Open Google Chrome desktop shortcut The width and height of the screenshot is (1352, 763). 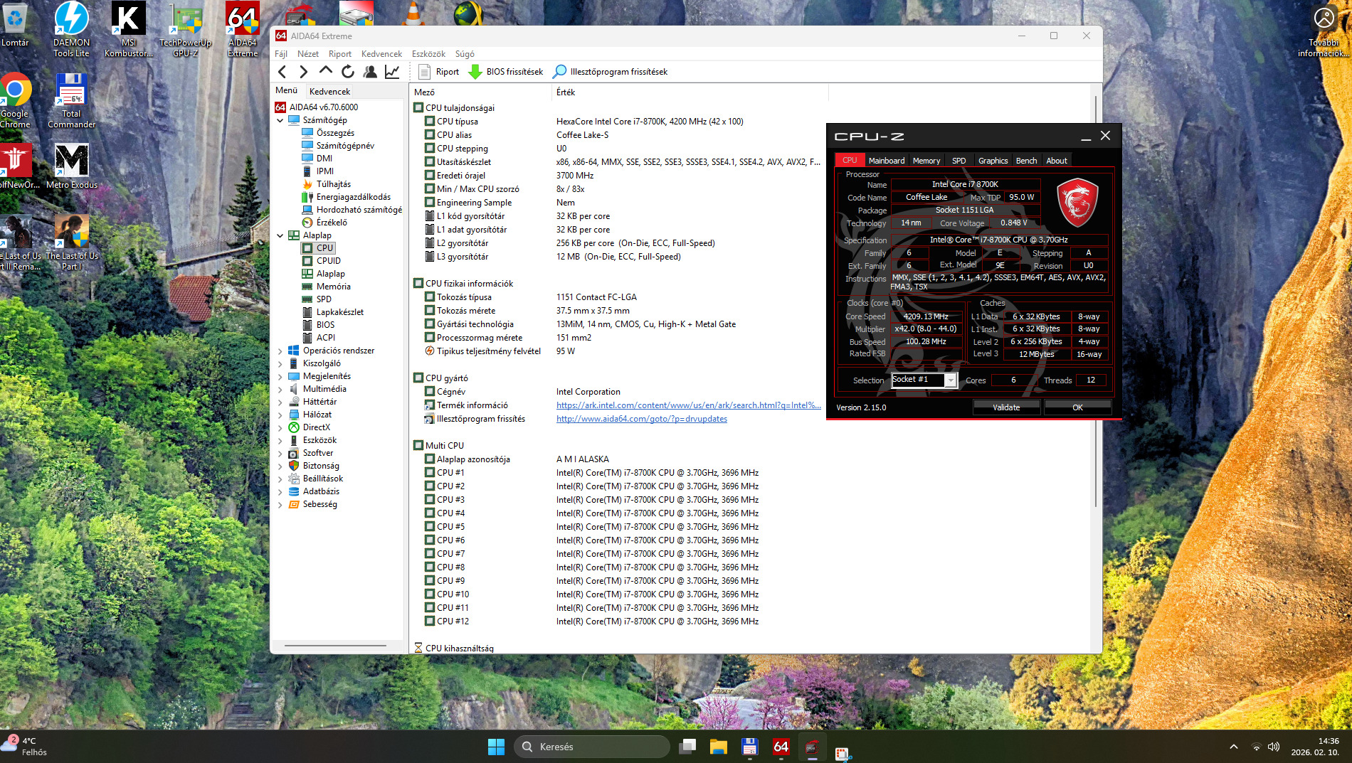[x=15, y=100]
